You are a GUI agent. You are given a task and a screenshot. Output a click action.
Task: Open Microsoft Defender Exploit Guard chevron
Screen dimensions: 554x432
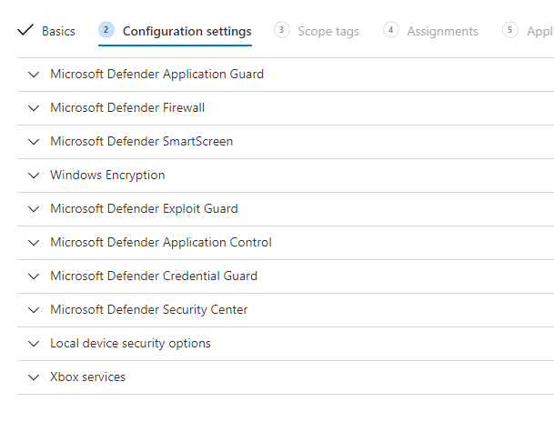[35, 209]
